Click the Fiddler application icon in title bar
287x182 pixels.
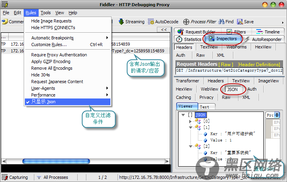coord(5,4)
